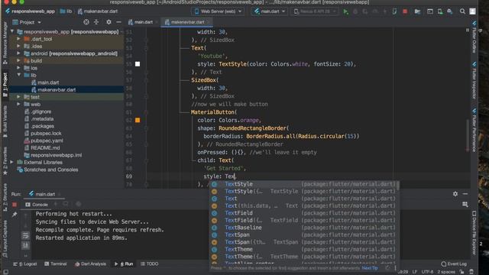Viewport: 489px width, 275px height.
Task: Open Project panel gear options
Action: (x=108, y=22)
